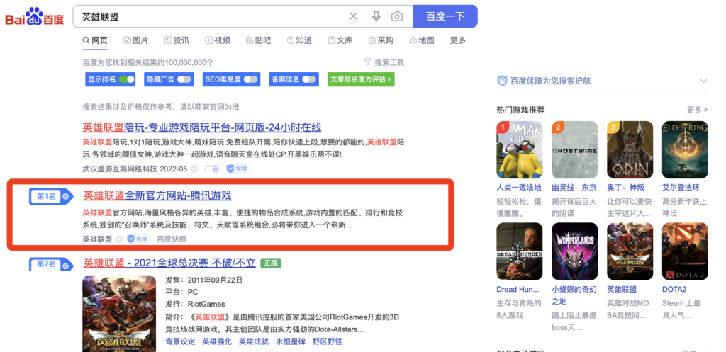Viewport: 726px width, 352px height.
Task: Open sidebar 英雄联盟 game thumbnail
Action: [630, 251]
